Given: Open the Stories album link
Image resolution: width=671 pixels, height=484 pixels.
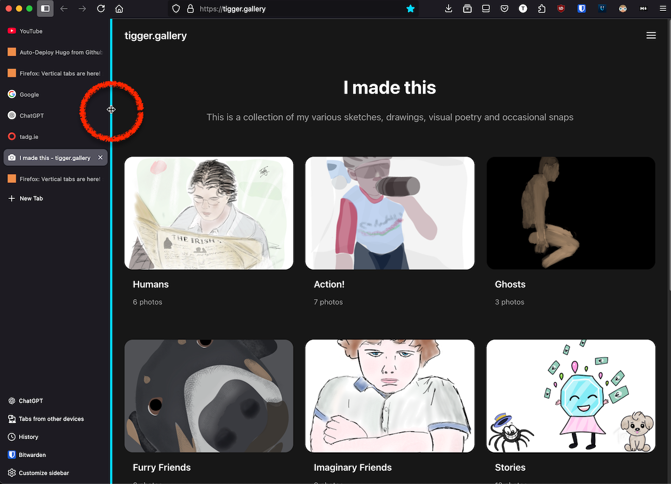Looking at the screenshot, I should [510, 467].
